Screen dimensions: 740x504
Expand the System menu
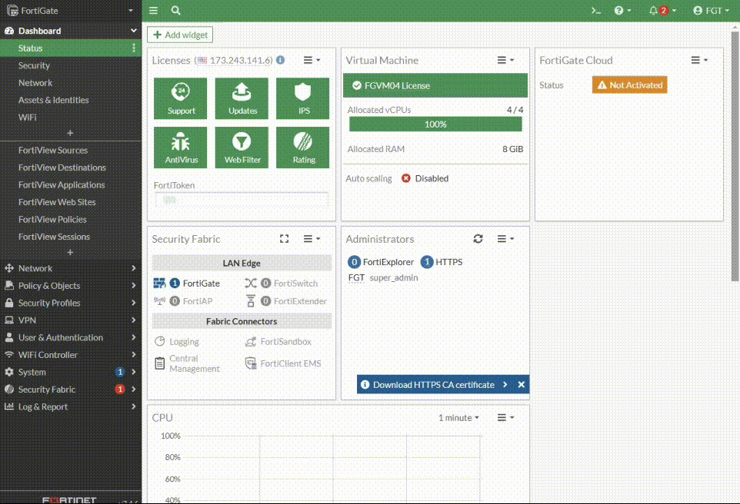pos(71,372)
